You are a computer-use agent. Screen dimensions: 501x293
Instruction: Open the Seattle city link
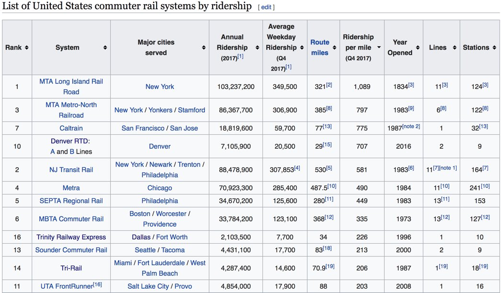tap(145, 250)
